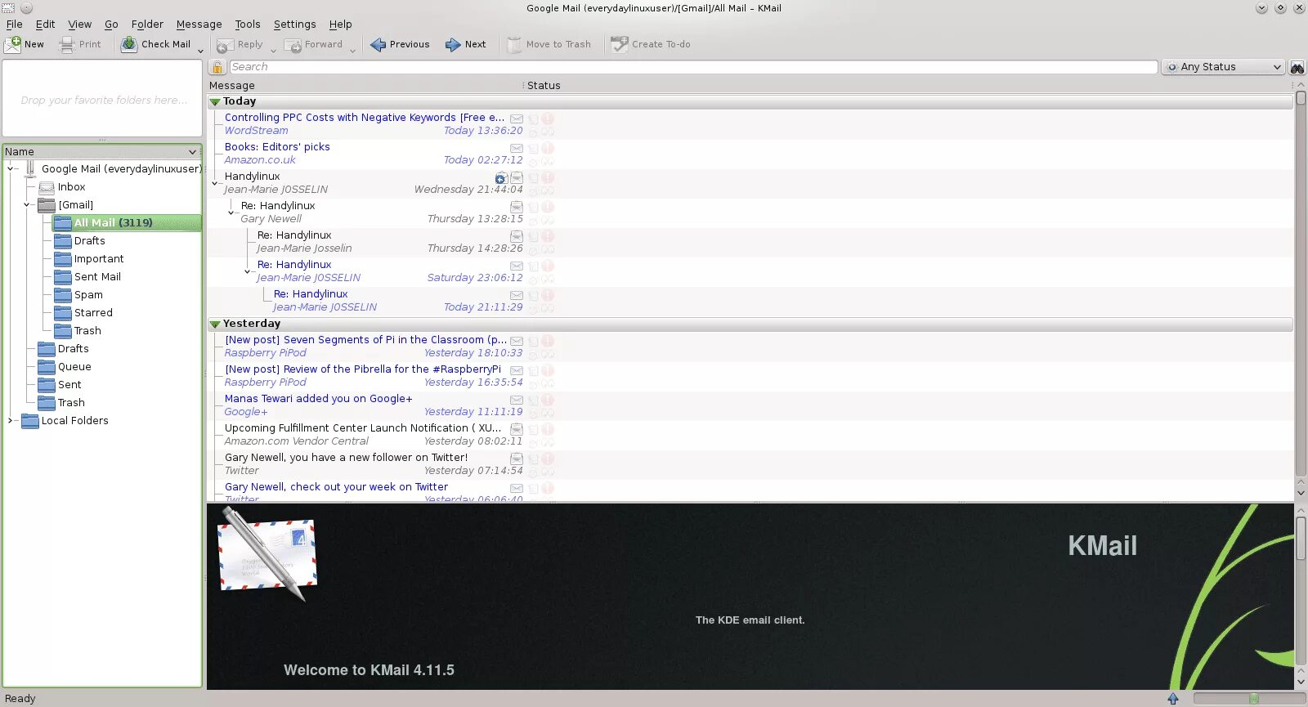
Task: Expand the Local Folders tree node
Action: [11, 421]
